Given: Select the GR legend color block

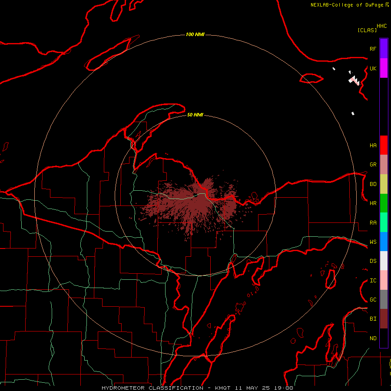Looking at the screenshot, I should 384,165.
